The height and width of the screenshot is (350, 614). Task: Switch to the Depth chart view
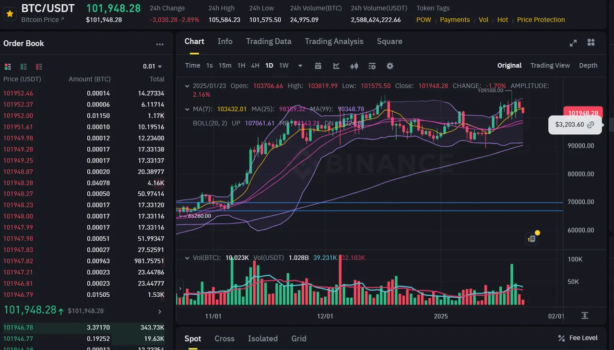[588, 66]
